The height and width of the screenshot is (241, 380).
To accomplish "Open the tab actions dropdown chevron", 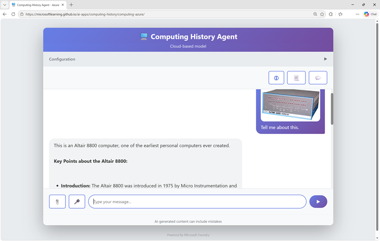I will pyautogui.click(x=5, y=5).
